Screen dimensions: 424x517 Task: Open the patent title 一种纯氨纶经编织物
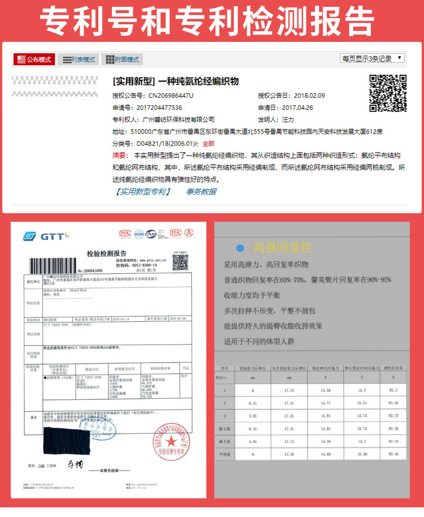(198, 81)
